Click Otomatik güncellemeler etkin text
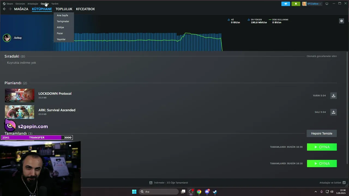This screenshot has height=196, width=349. pyautogui.click(x=322, y=56)
